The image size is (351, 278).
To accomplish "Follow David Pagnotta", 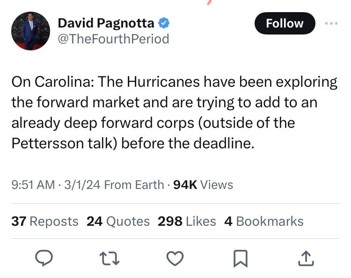I will pyautogui.click(x=285, y=23).
